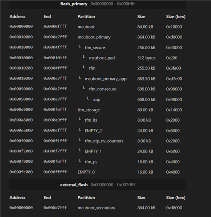
Task: Select the tfm_ps partition entry
Action: [91, 162]
